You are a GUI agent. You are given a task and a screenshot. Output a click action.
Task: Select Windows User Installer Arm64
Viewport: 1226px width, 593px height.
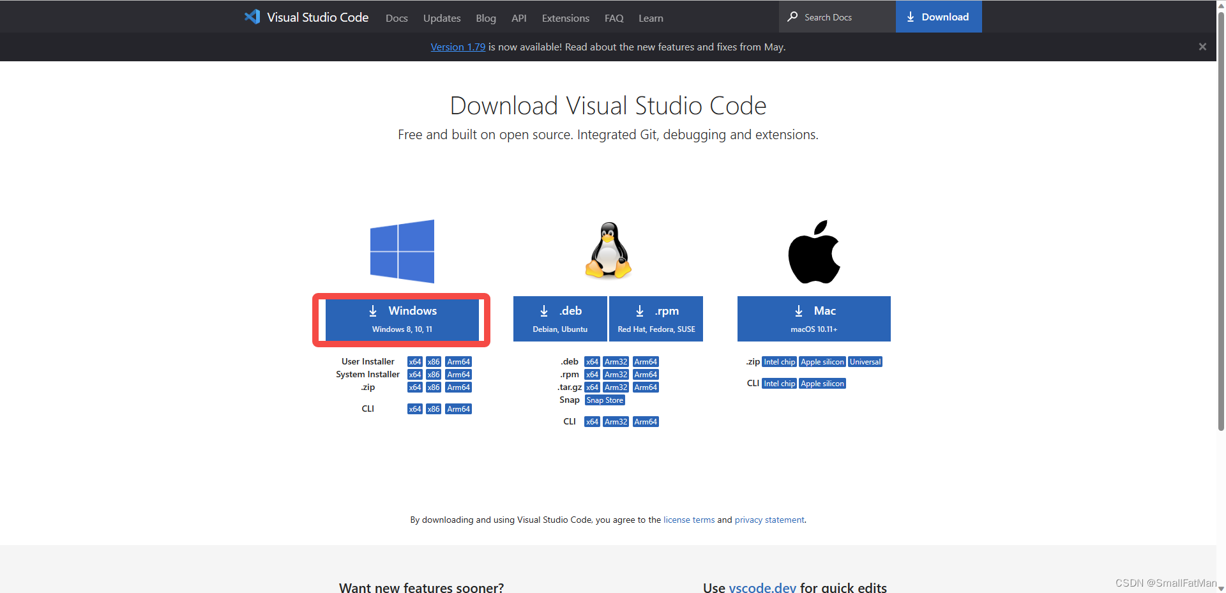458,362
